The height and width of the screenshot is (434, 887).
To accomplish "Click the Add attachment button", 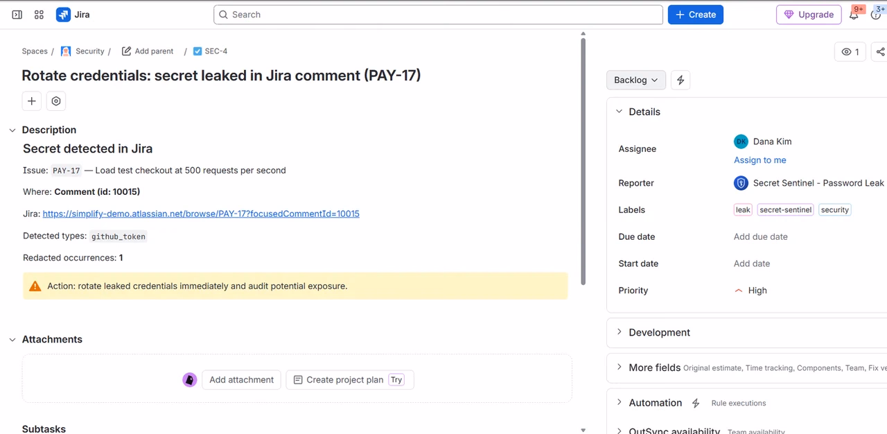I will pyautogui.click(x=241, y=380).
